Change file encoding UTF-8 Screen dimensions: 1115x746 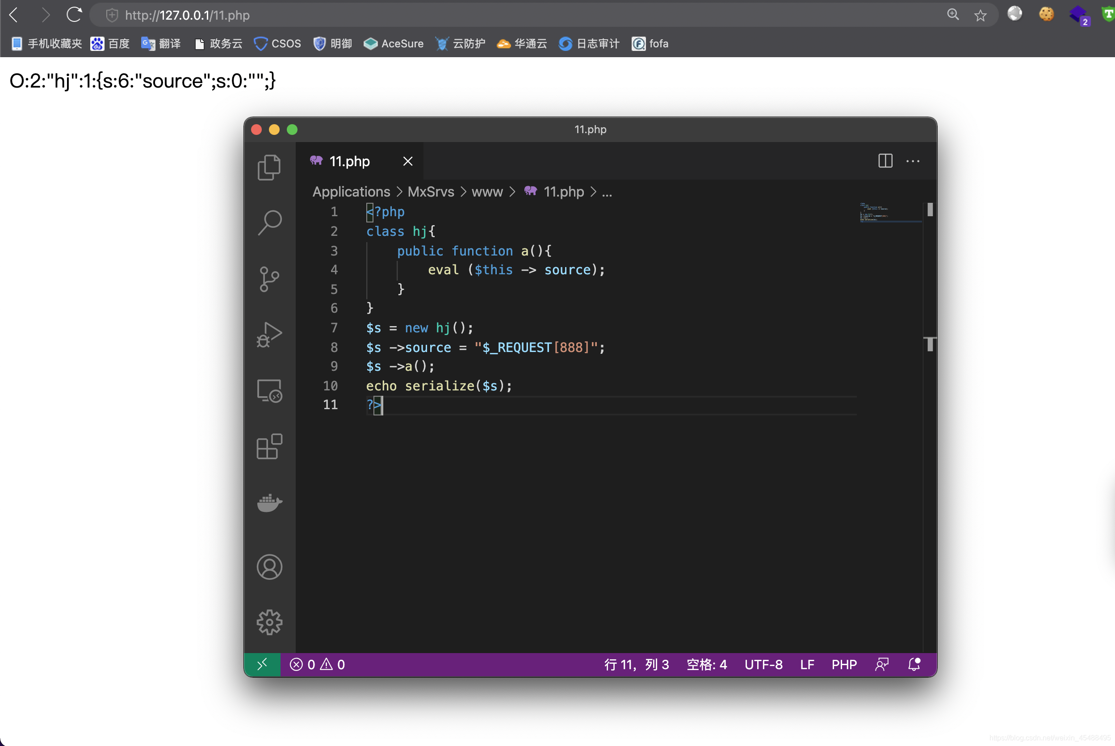(763, 664)
